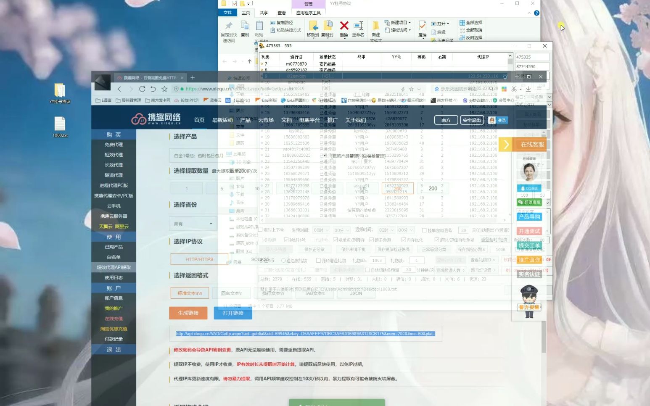Open the 退频时间 hour dropdown (02时)
Image resolution: width=650 pixels, height=406 pixels.
click(386, 230)
